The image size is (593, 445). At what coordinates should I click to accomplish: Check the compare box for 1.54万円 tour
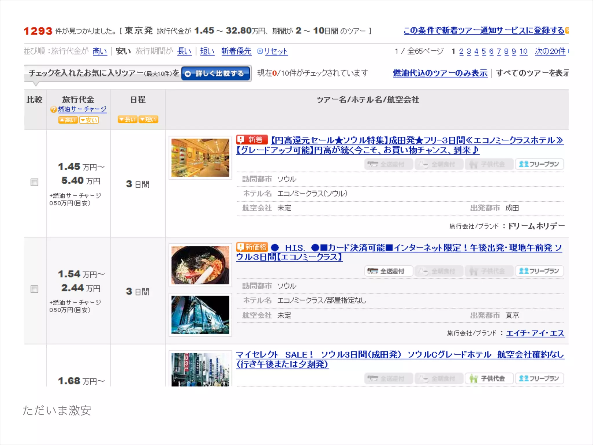click(34, 289)
